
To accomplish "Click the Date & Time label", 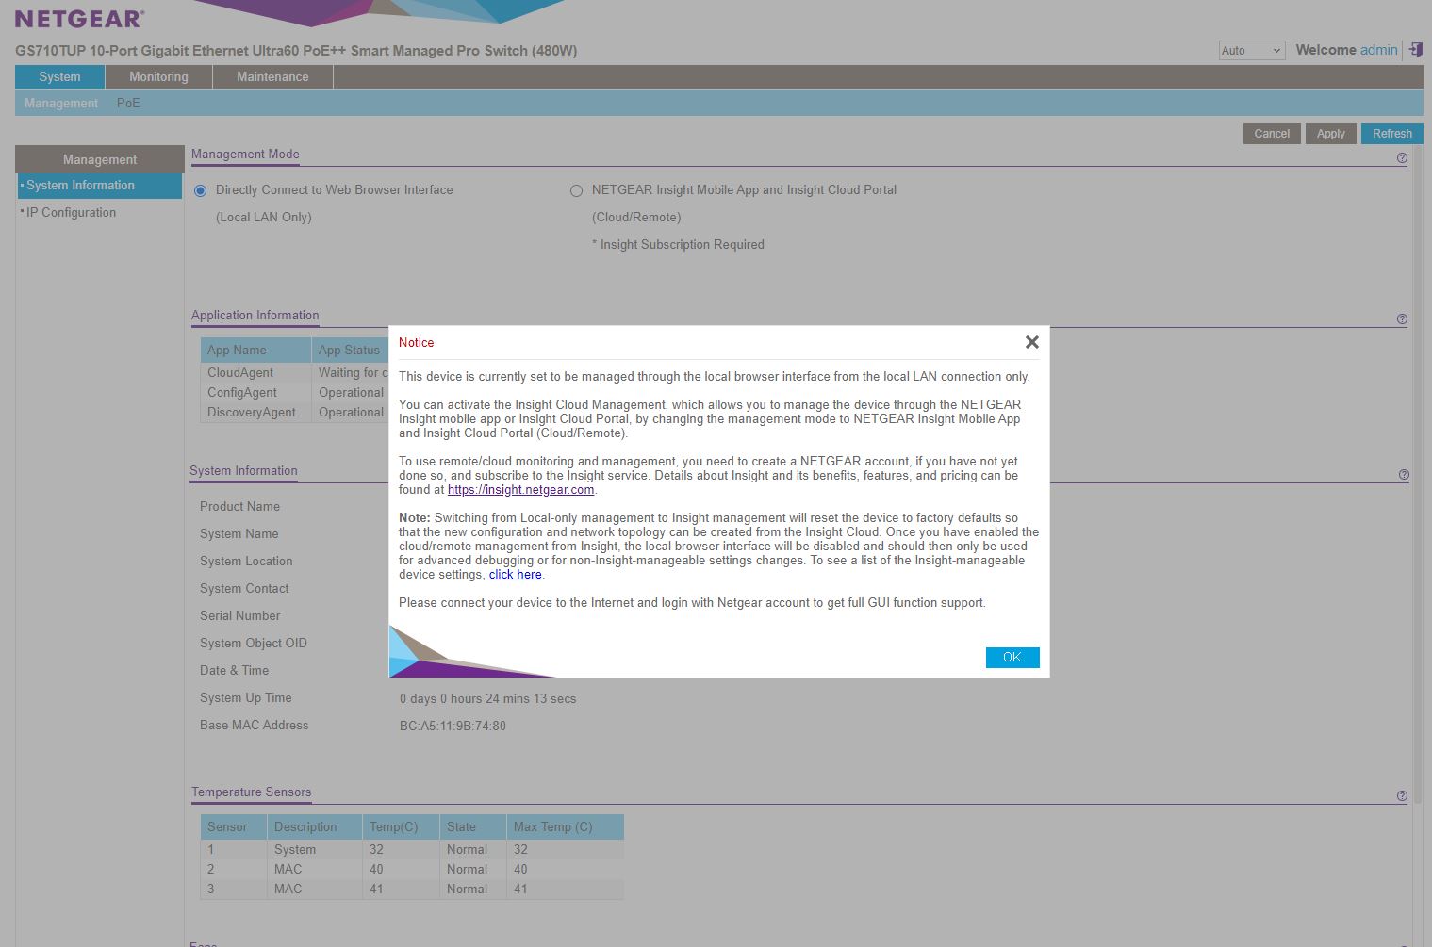I will pos(234,671).
